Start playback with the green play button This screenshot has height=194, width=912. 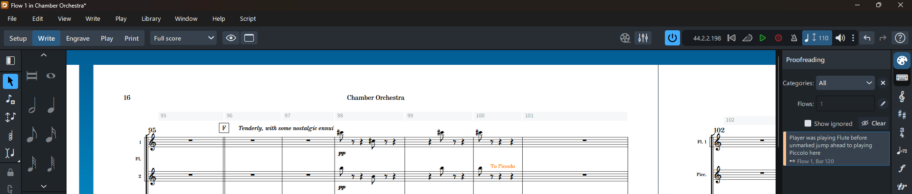[x=763, y=38]
